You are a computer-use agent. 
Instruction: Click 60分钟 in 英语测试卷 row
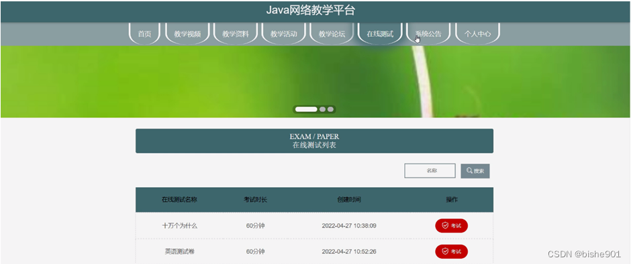pos(255,251)
